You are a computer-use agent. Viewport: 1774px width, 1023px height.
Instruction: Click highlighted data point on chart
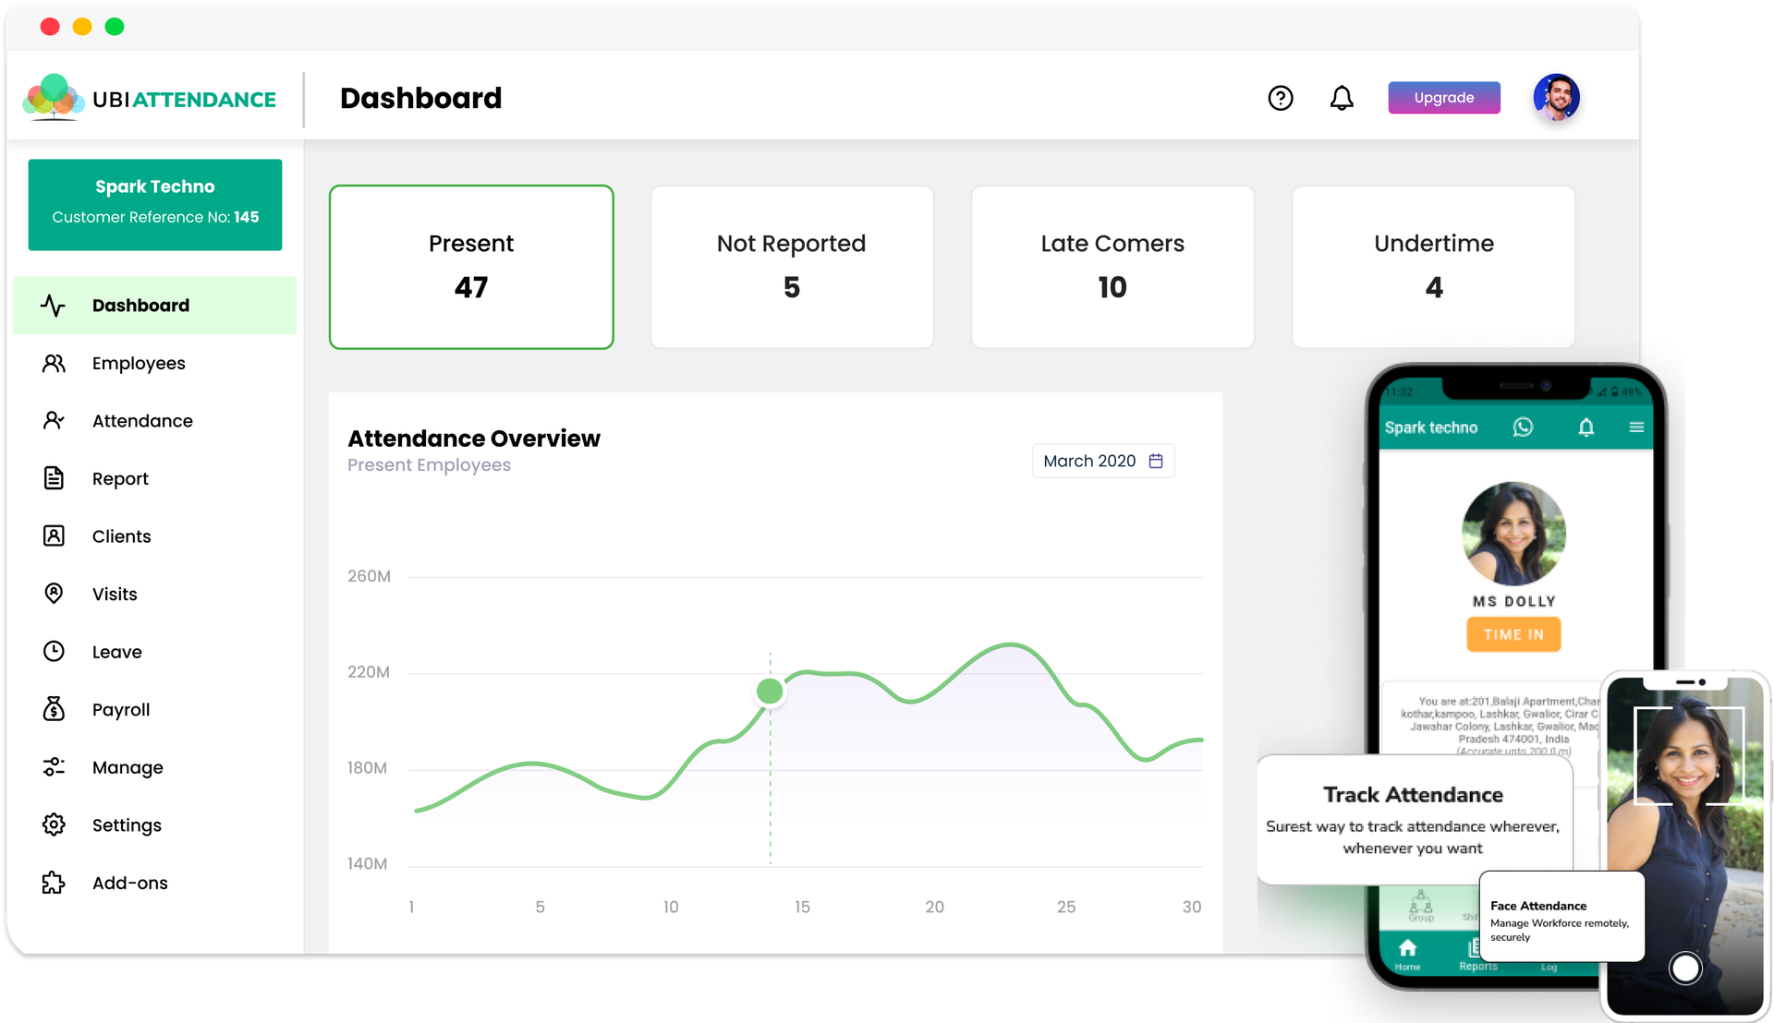770,691
